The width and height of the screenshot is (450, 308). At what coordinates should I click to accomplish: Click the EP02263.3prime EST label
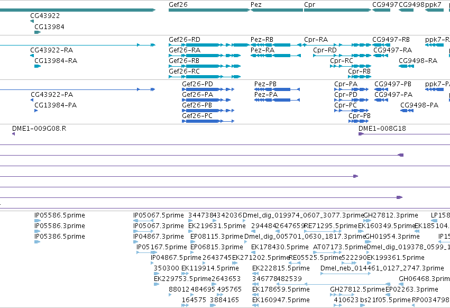[x=412, y=289]
